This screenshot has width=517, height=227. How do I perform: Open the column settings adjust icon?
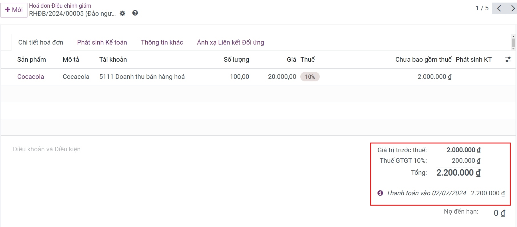508,59
